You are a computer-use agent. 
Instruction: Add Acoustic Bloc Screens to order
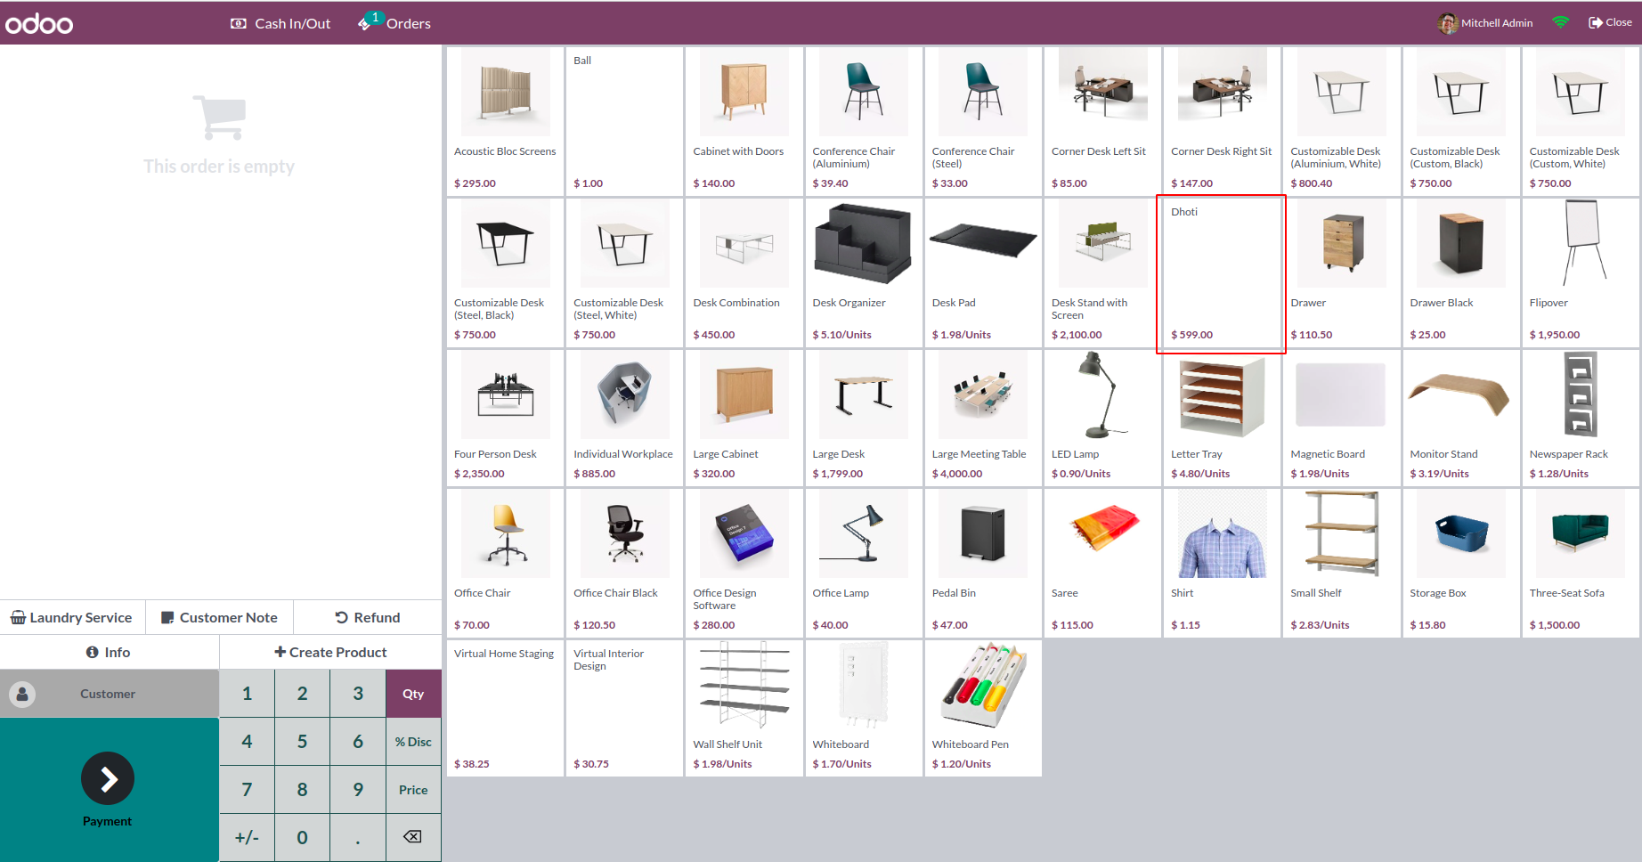(506, 121)
